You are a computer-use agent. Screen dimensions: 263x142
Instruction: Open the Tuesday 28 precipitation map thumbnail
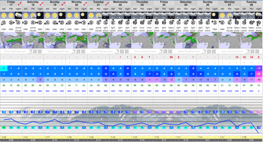(251, 40)
